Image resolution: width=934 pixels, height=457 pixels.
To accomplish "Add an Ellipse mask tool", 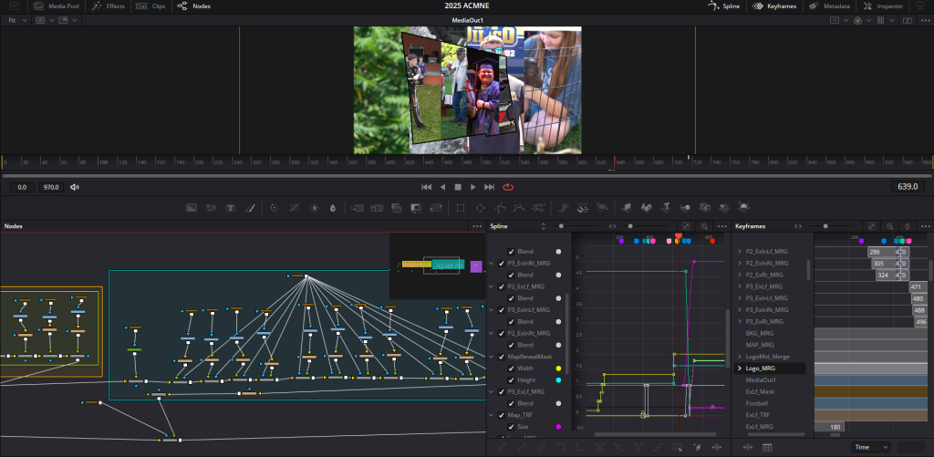I will 480,208.
